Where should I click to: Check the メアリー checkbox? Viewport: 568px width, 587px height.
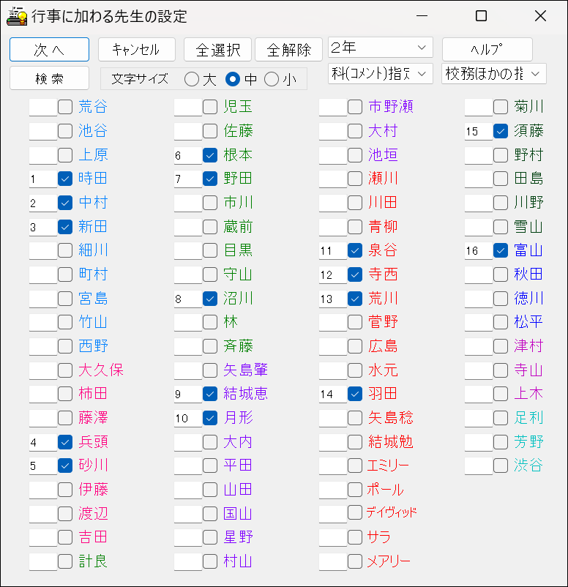[355, 561]
